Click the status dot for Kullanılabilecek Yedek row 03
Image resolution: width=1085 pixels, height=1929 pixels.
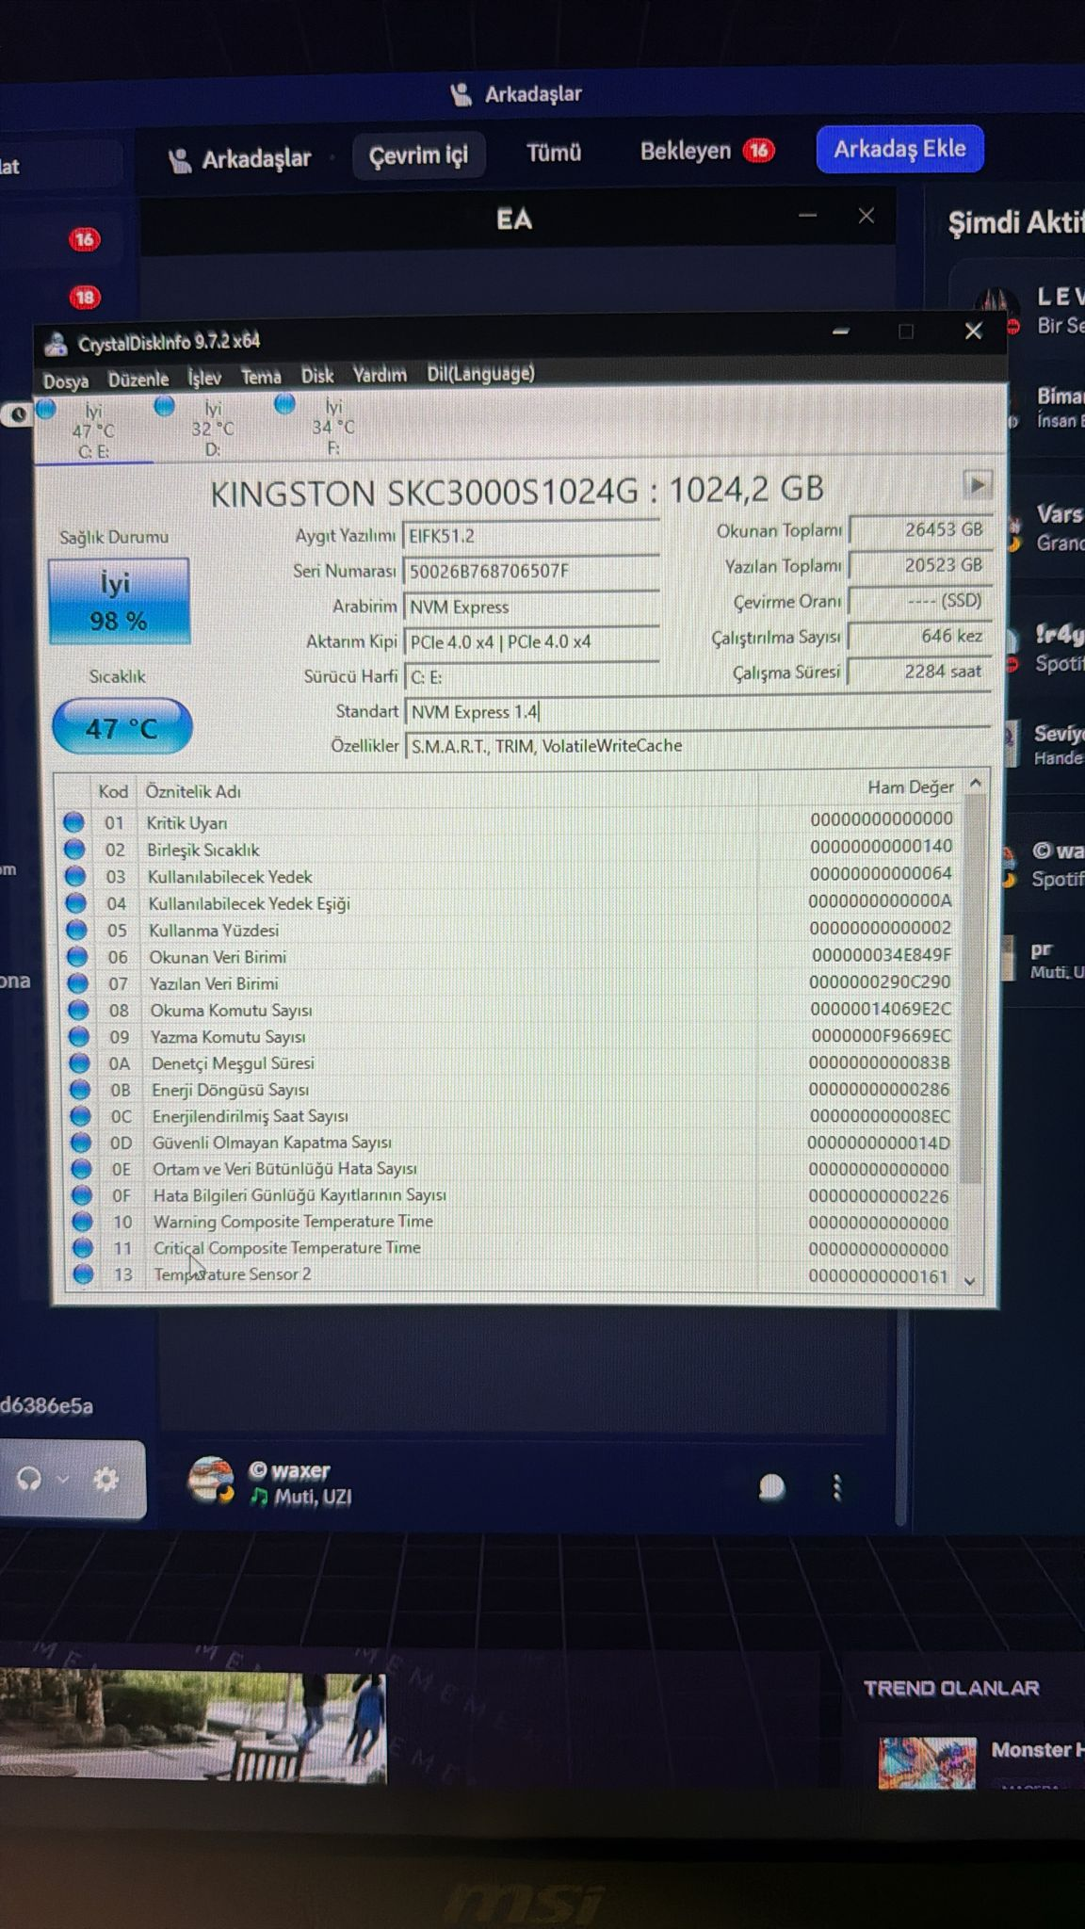[75, 876]
